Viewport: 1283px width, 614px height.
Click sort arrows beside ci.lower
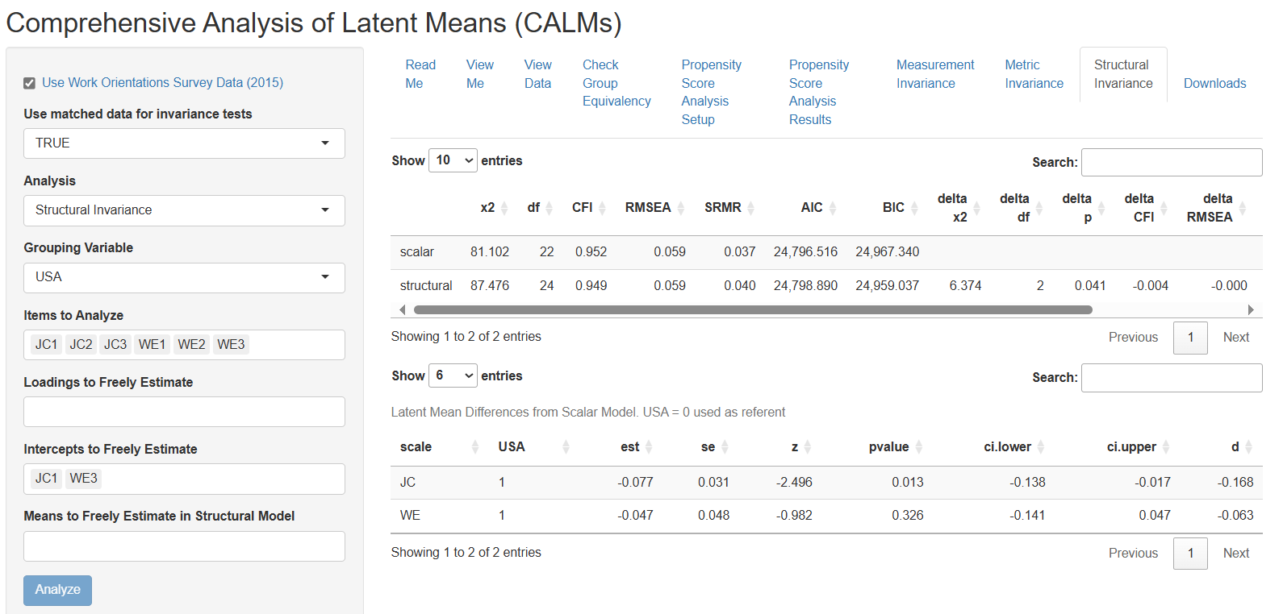tap(1041, 447)
